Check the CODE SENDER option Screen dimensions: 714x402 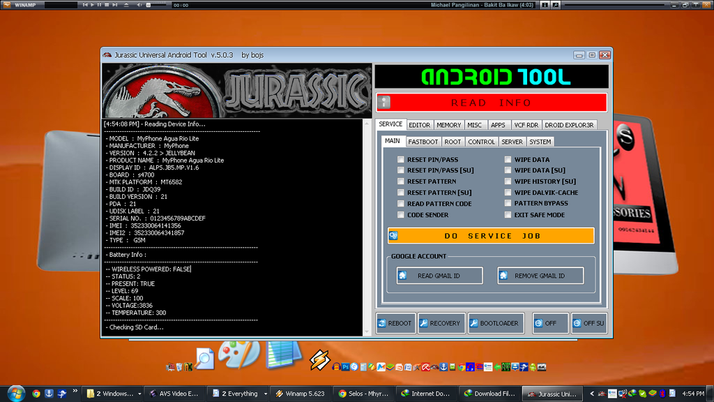click(x=401, y=215)
